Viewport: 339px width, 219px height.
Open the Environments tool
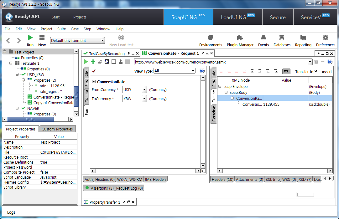click(x=211, y=41)
